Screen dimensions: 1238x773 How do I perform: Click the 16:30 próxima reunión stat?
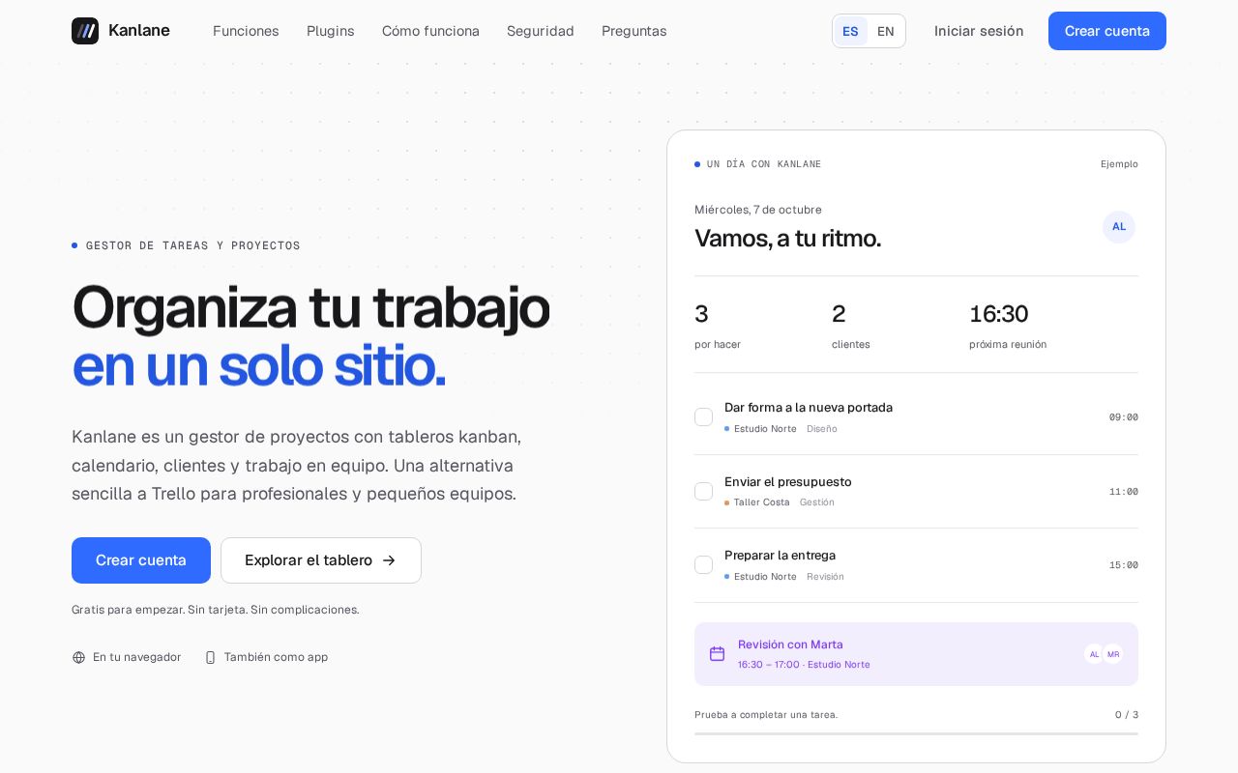click(1008, 326)
